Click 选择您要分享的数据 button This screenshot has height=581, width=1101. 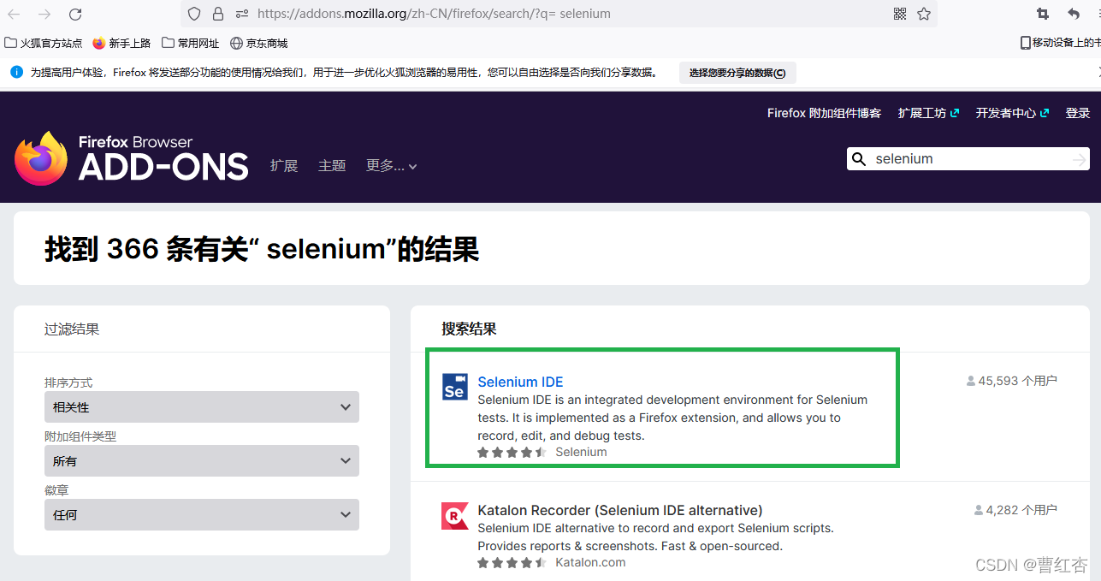737,73
